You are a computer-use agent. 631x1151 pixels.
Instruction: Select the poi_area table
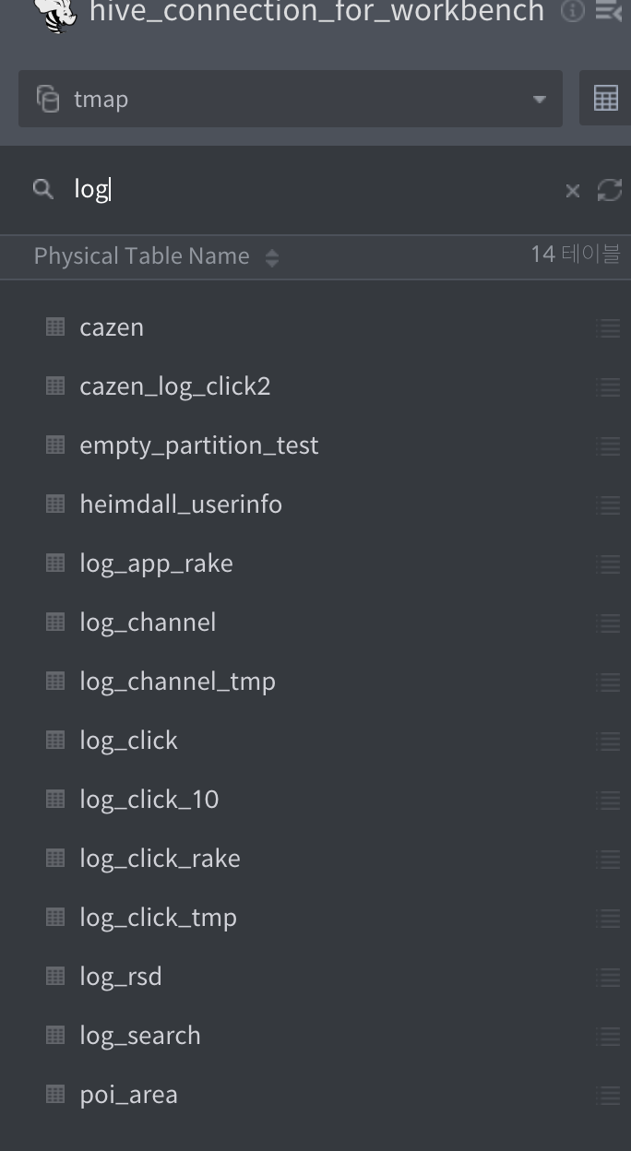pos(128,1095)
